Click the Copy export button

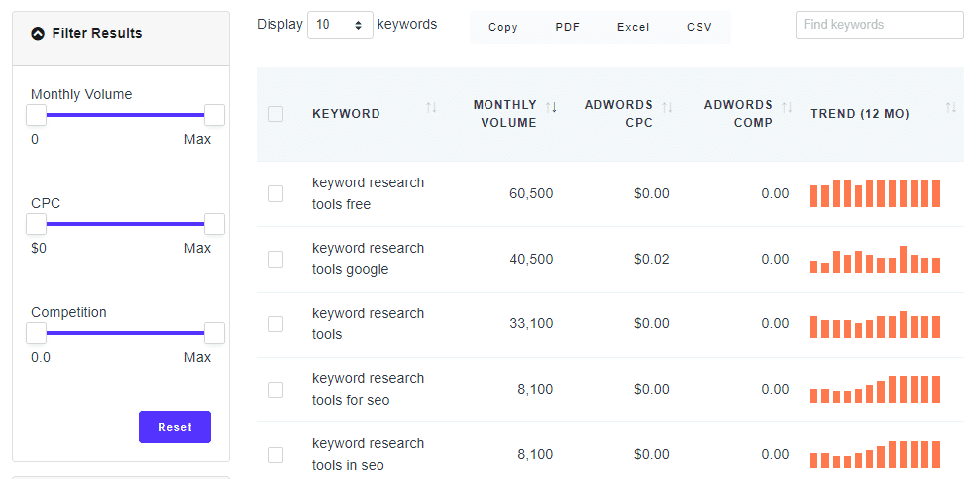tap(502, 28)
